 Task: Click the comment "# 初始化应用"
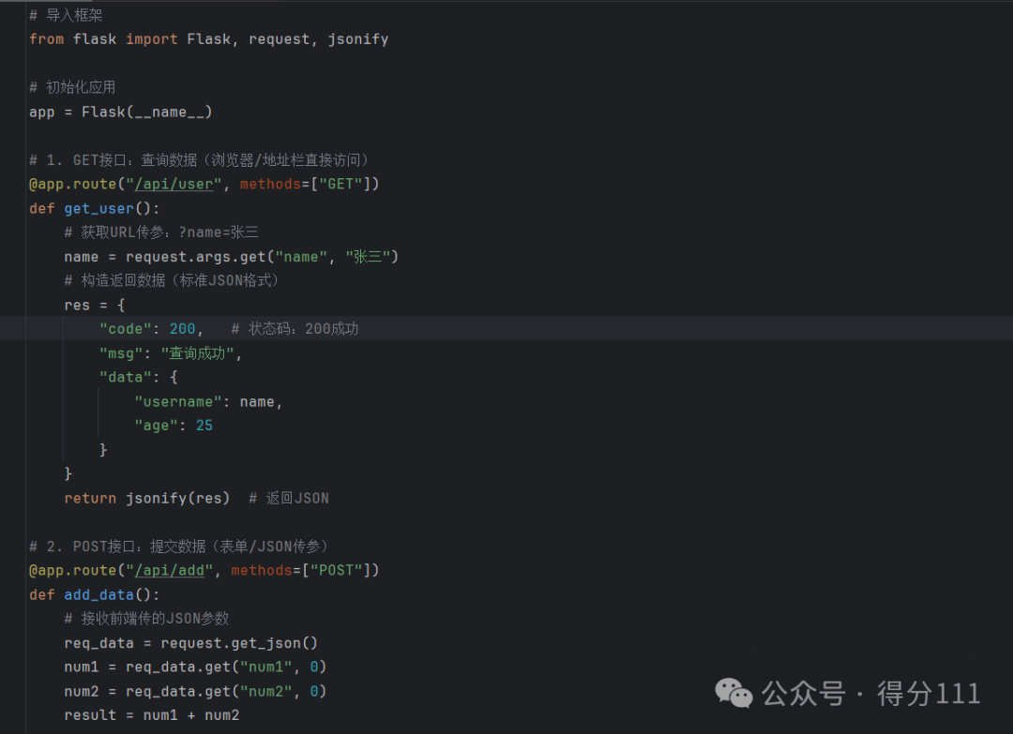(72, 87)
